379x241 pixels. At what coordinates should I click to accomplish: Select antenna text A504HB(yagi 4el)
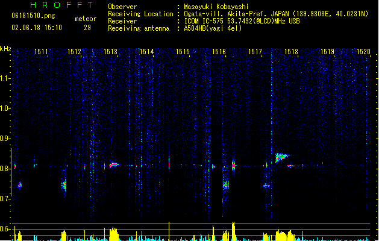[213, 28]
